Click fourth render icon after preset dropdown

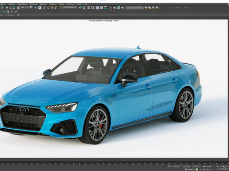[157, 8]
